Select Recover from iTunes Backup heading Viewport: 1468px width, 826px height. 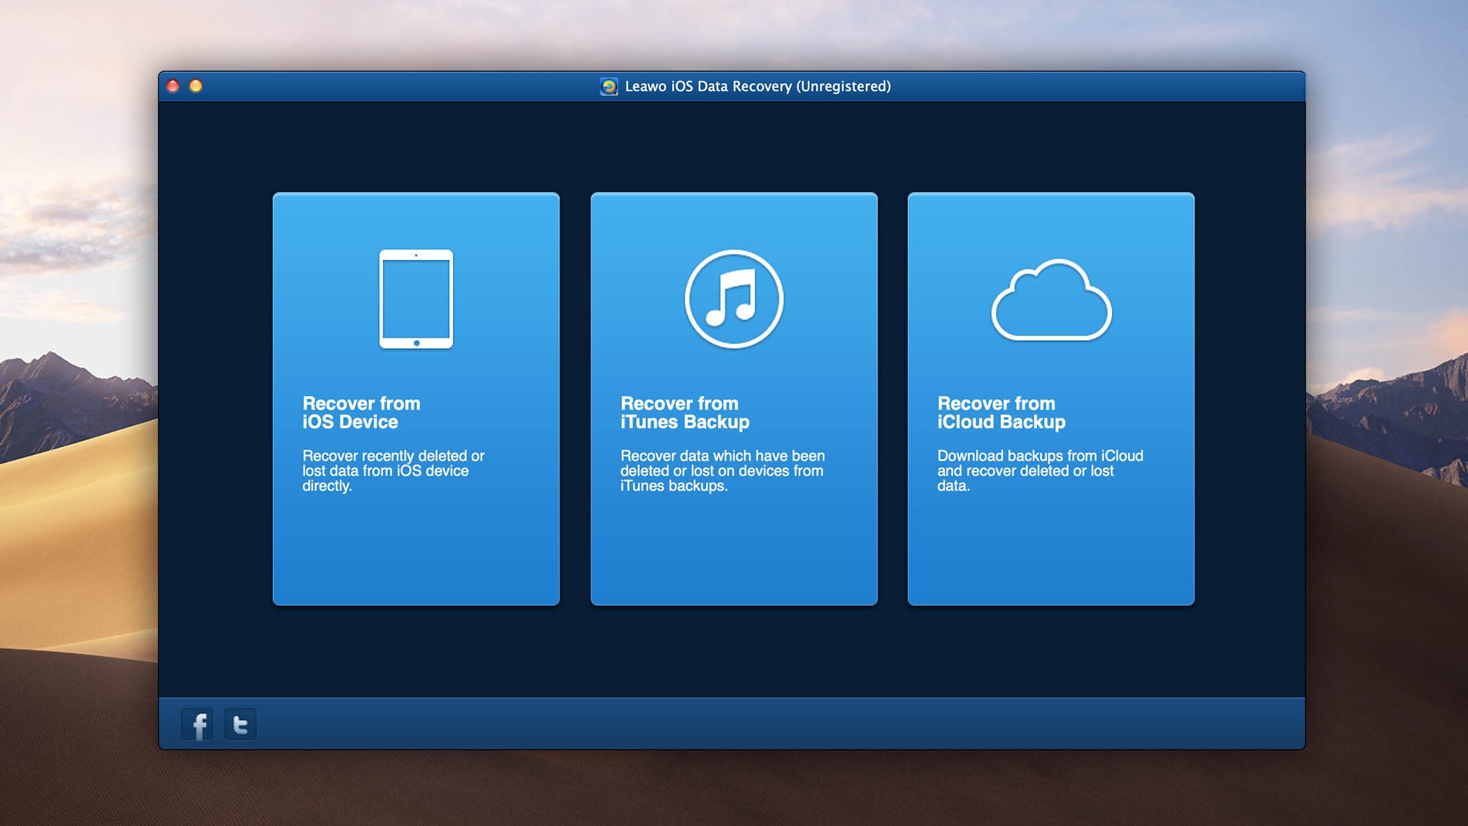tap(685, 412)
